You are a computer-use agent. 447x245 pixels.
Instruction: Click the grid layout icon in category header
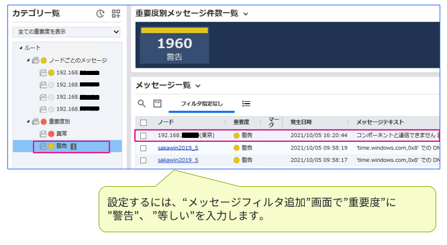pos(116,13)
